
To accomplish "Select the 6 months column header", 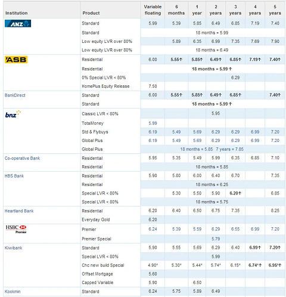I will [176, 10].
